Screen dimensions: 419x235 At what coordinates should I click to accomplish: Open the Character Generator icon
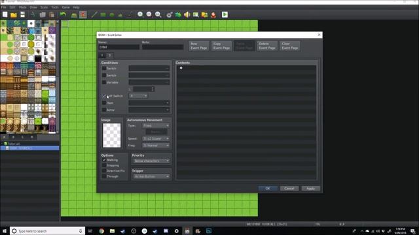pos(213,14)
